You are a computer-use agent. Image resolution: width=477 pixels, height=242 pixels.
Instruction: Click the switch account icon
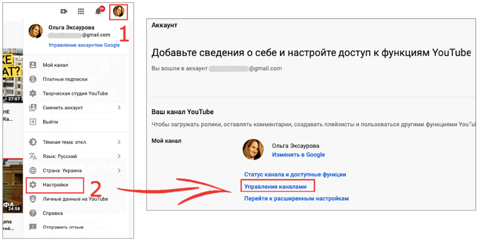33,108
